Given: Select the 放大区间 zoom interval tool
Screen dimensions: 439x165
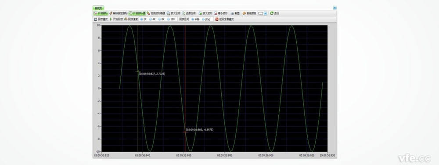Looking at the screenshot, I should (173, 13).
